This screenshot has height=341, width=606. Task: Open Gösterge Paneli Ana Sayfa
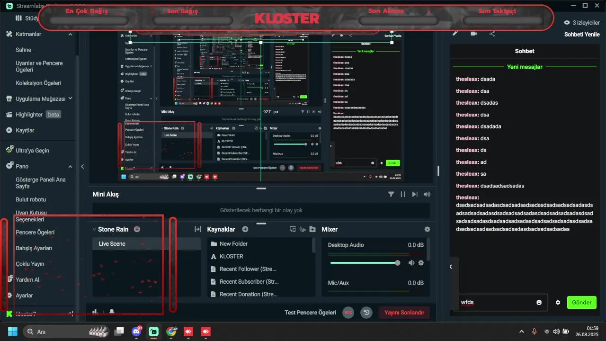pyautogui.click(x=41, y=183)
